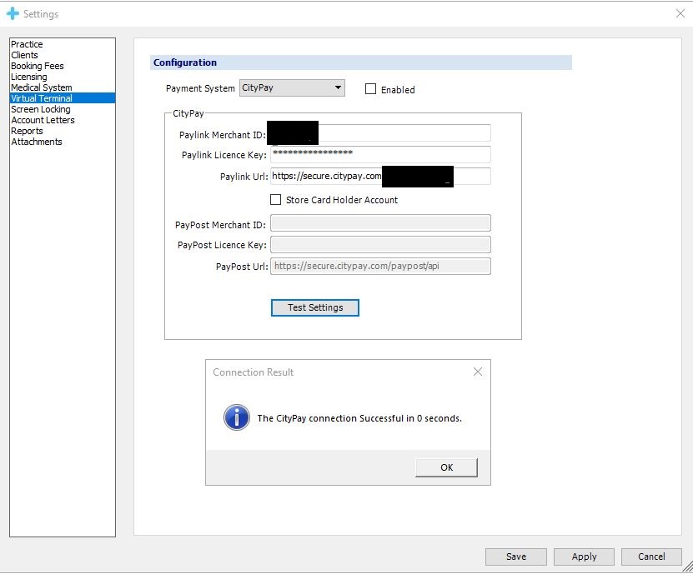The width and height of the screenshot is (693, 574).
Task: Close the Settings window
Action: click(x=679, y=13)
